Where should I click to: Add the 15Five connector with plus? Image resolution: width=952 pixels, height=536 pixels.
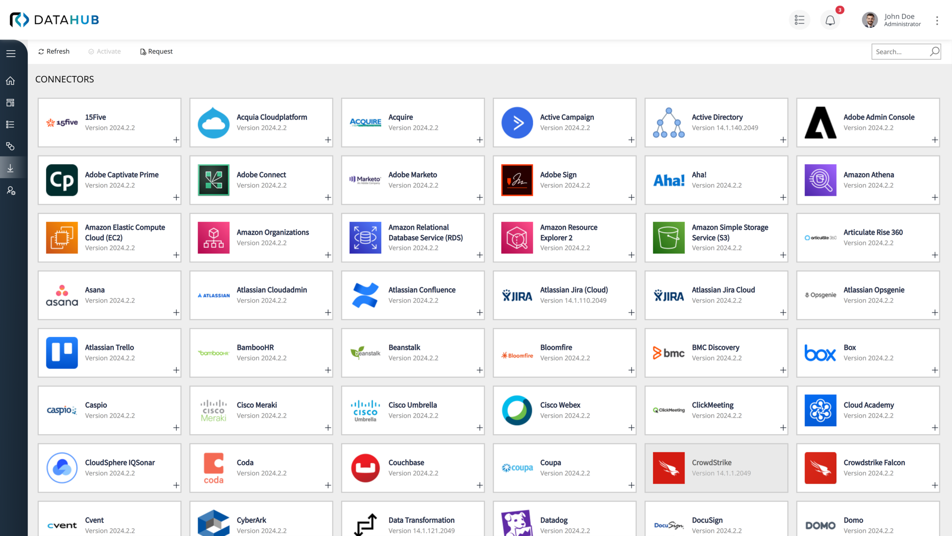(x=176, y=140)
